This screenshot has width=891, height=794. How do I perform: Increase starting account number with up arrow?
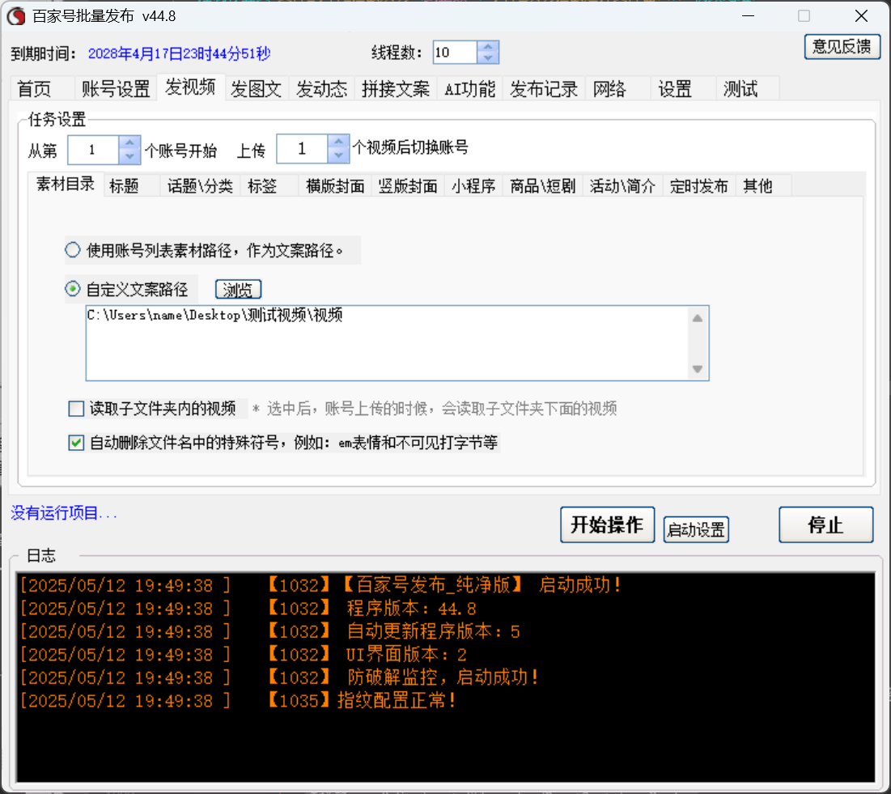[129, 143]
